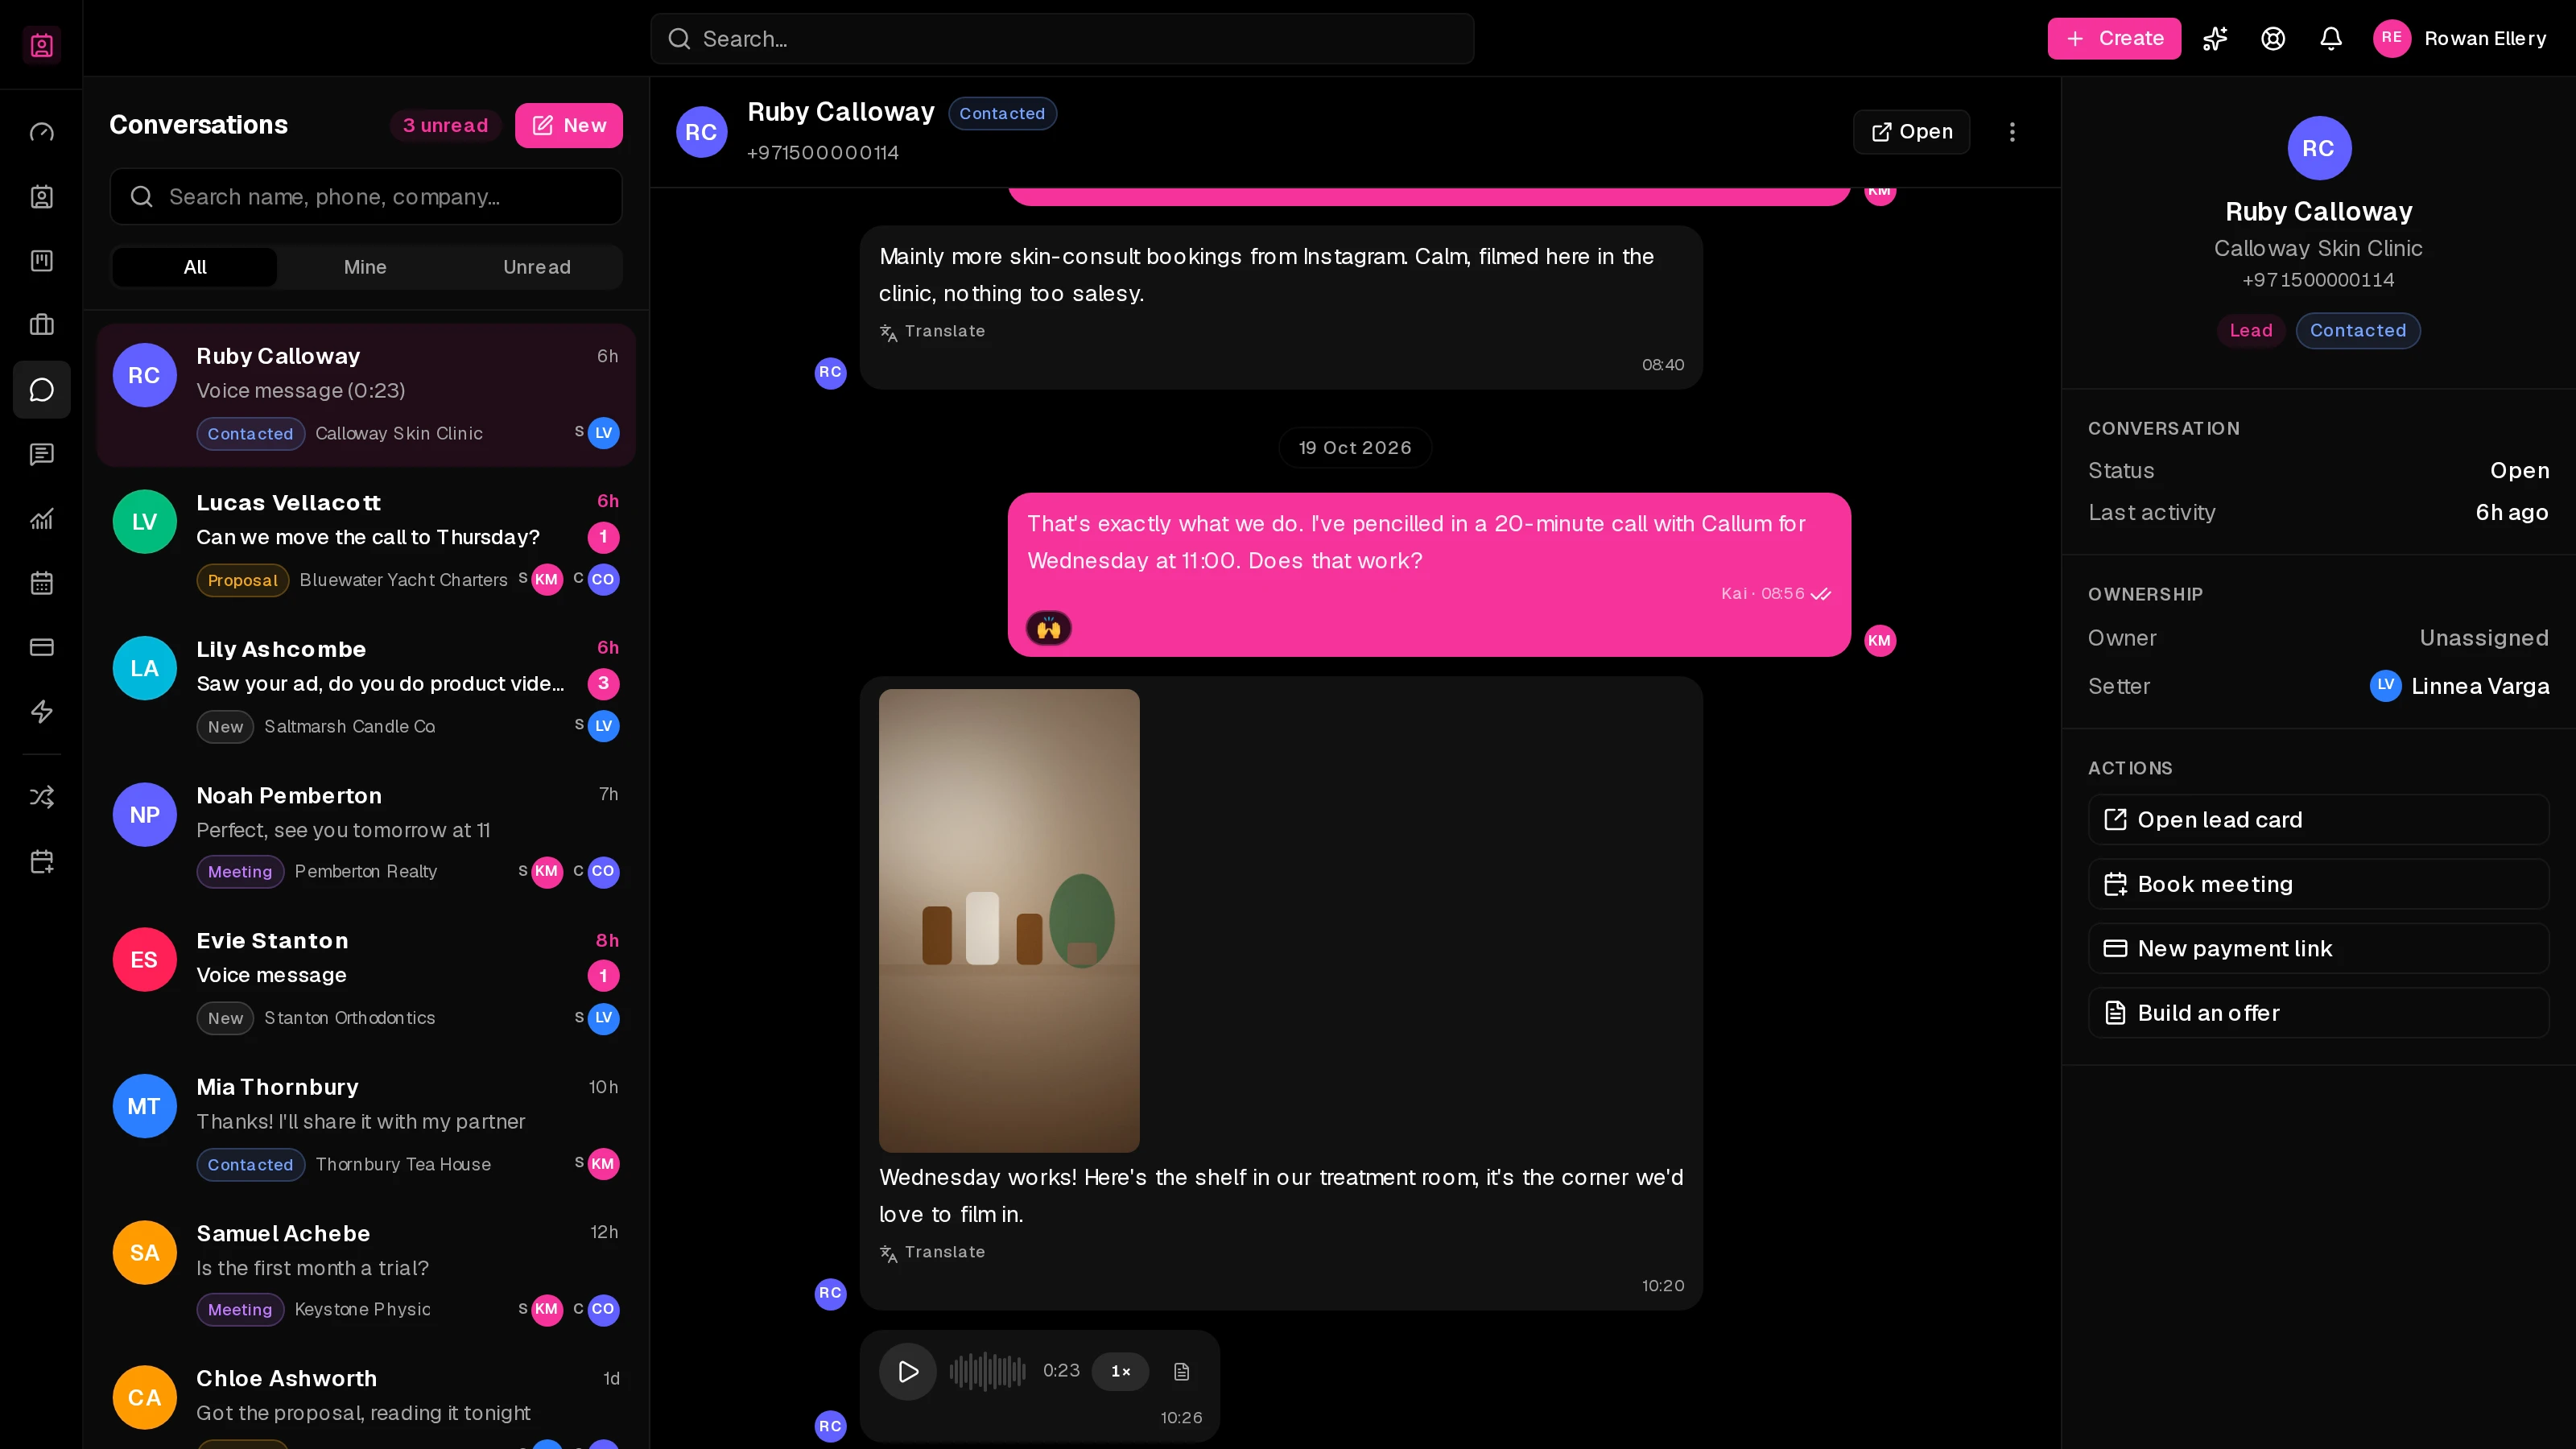This screenshot has height=1449, width=2576.
Task: Click the 3 unread badge
Action: (x=445, y=125)
